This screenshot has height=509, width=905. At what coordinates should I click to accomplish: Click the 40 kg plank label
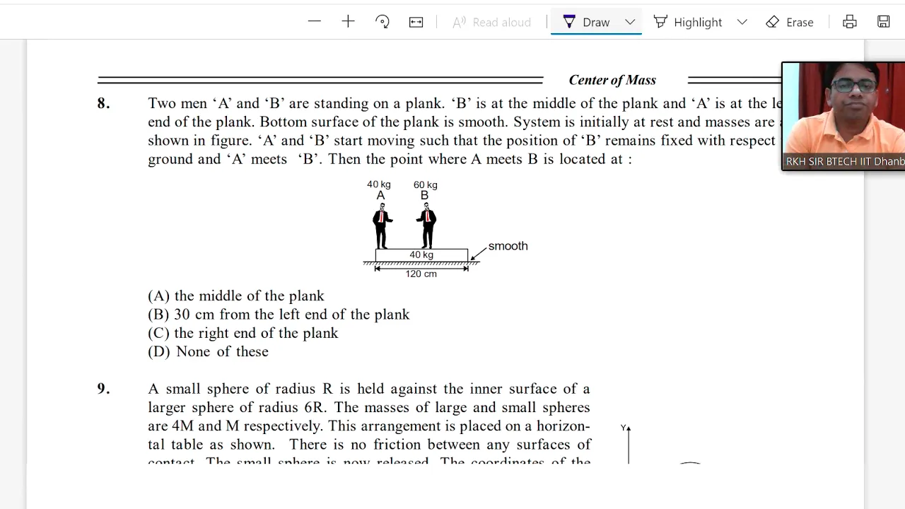tap(421, 255)
